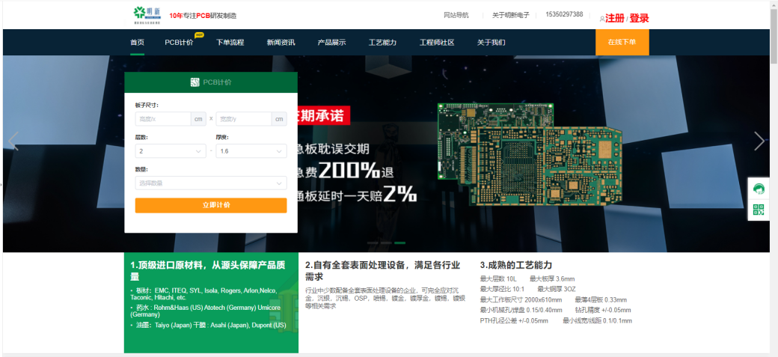The image size is (778, 357).
Task: Go to previous banner slide with left arrow
Action: click(x=13, y=141)
